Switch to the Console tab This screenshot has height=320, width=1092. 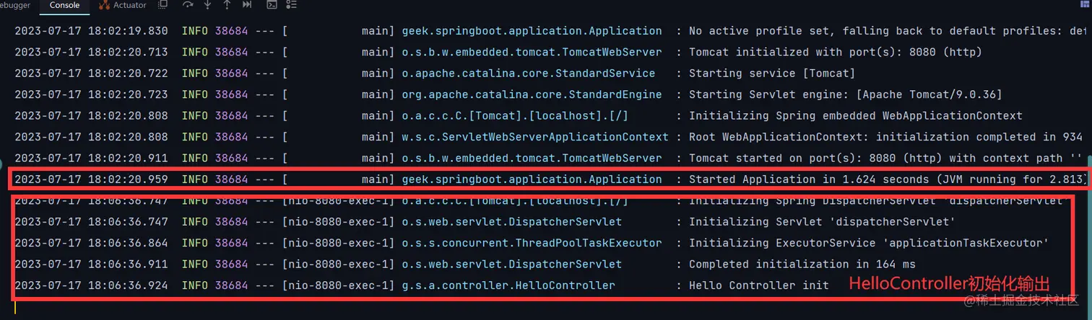64,5
